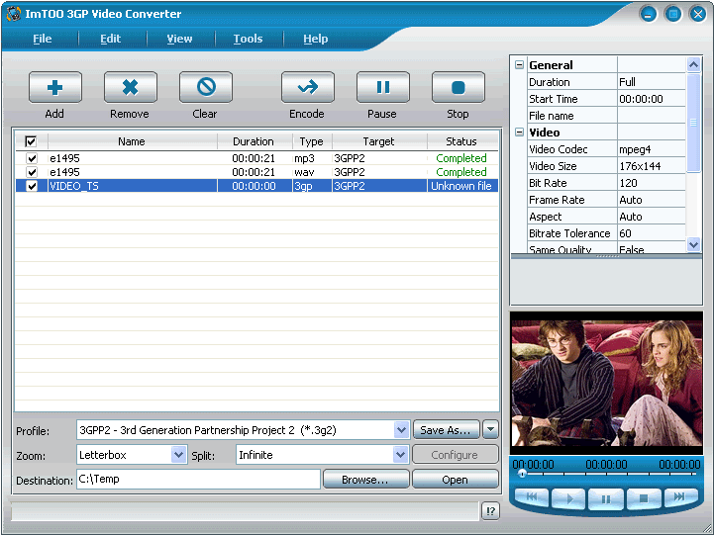This screenshot has width=714, height=535.
Task: Click the Browse... button
Action: point(364,480)
